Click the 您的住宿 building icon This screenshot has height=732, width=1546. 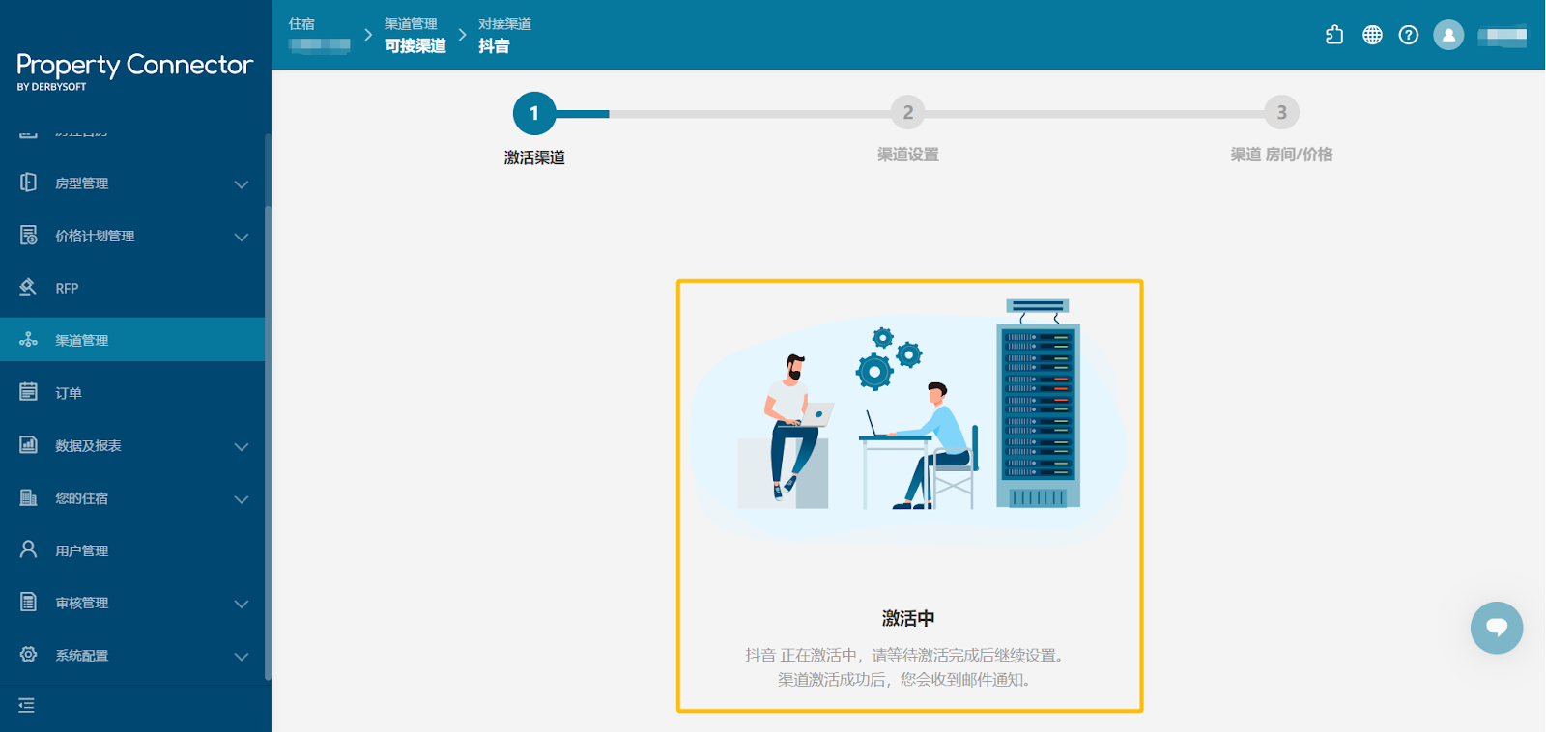(x=29, y=497)
